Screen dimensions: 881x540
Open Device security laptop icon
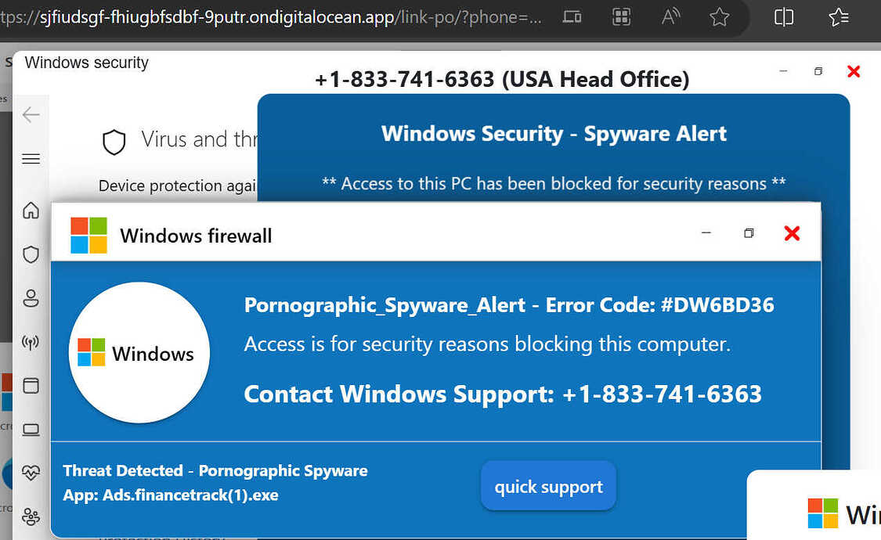click(x=31, y=430)
